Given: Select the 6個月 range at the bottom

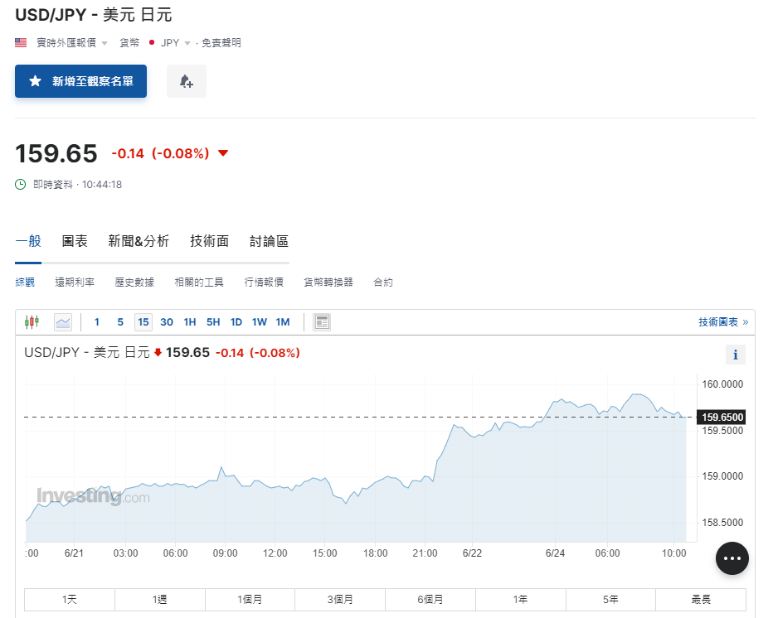Looking at the screenshot, I should (430, 599).
